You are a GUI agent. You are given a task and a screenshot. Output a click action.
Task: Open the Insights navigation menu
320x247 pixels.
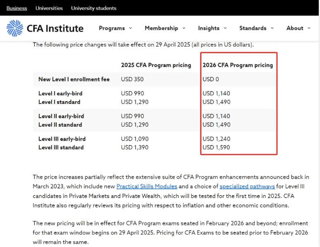point(209,28)
